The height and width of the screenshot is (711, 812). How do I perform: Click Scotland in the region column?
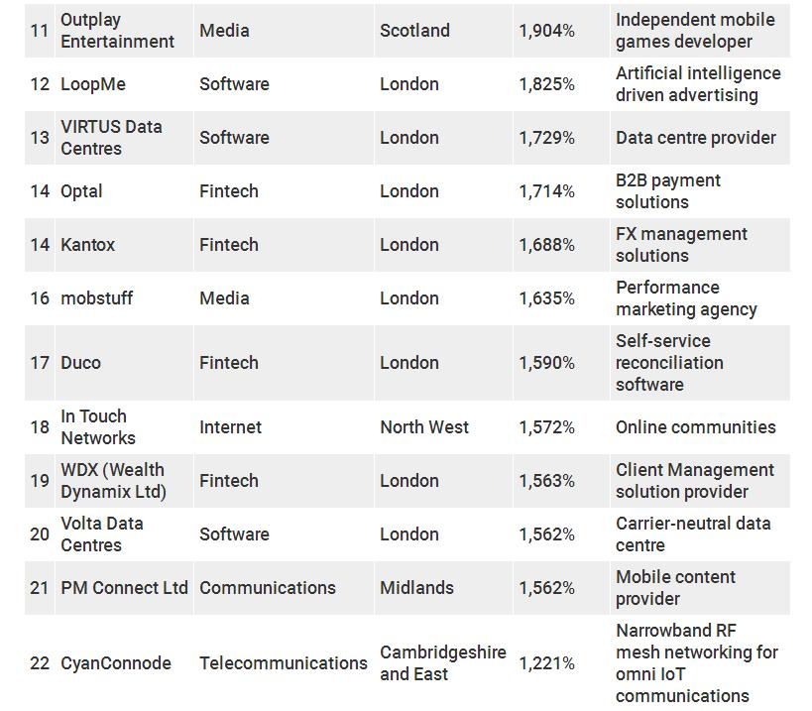414,31
